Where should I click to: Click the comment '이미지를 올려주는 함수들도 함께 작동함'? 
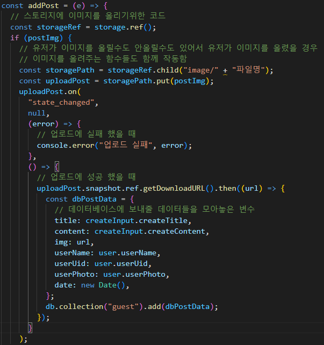point(103,59)
